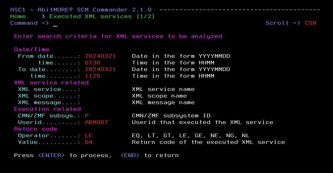Click the operator list 'EQ, LT, GT...' text
This screenshot has height=173, width=333.
point(191,136)
